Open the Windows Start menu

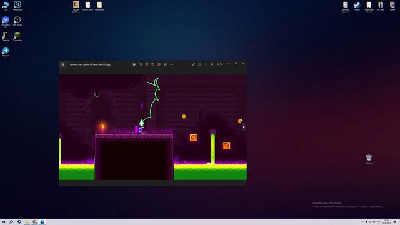pos(4,222)
